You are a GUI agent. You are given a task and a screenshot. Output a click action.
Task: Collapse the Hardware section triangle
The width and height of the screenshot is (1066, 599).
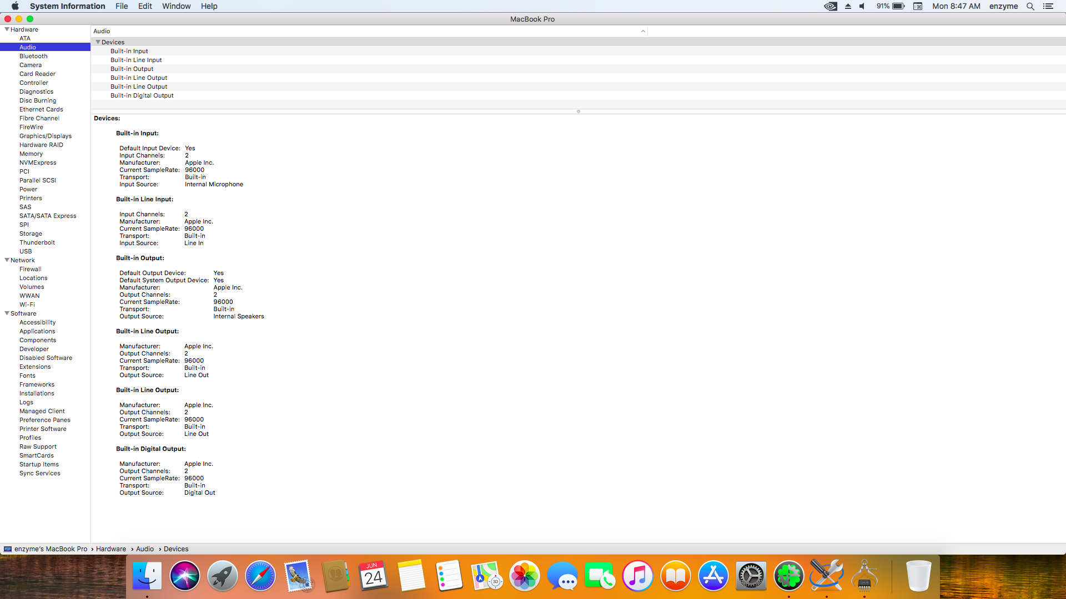(x=7, y=29)
